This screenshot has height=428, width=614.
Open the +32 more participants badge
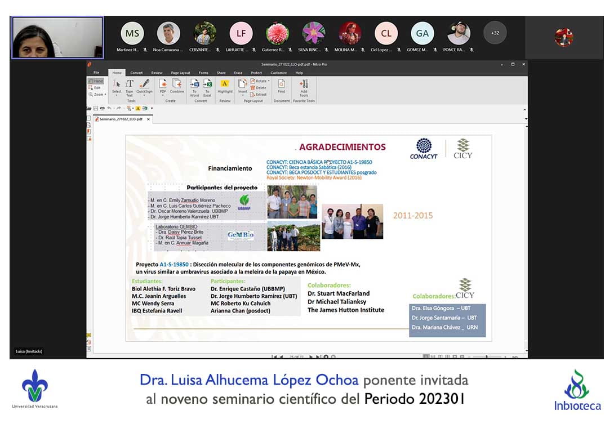tap(495, 33)
